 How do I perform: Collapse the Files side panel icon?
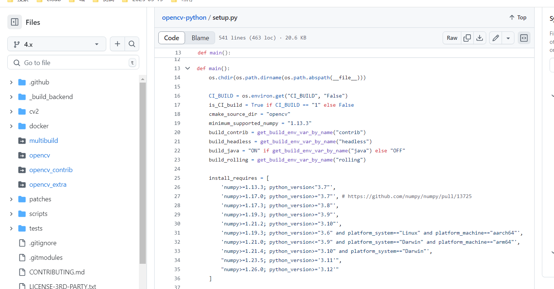15,22
